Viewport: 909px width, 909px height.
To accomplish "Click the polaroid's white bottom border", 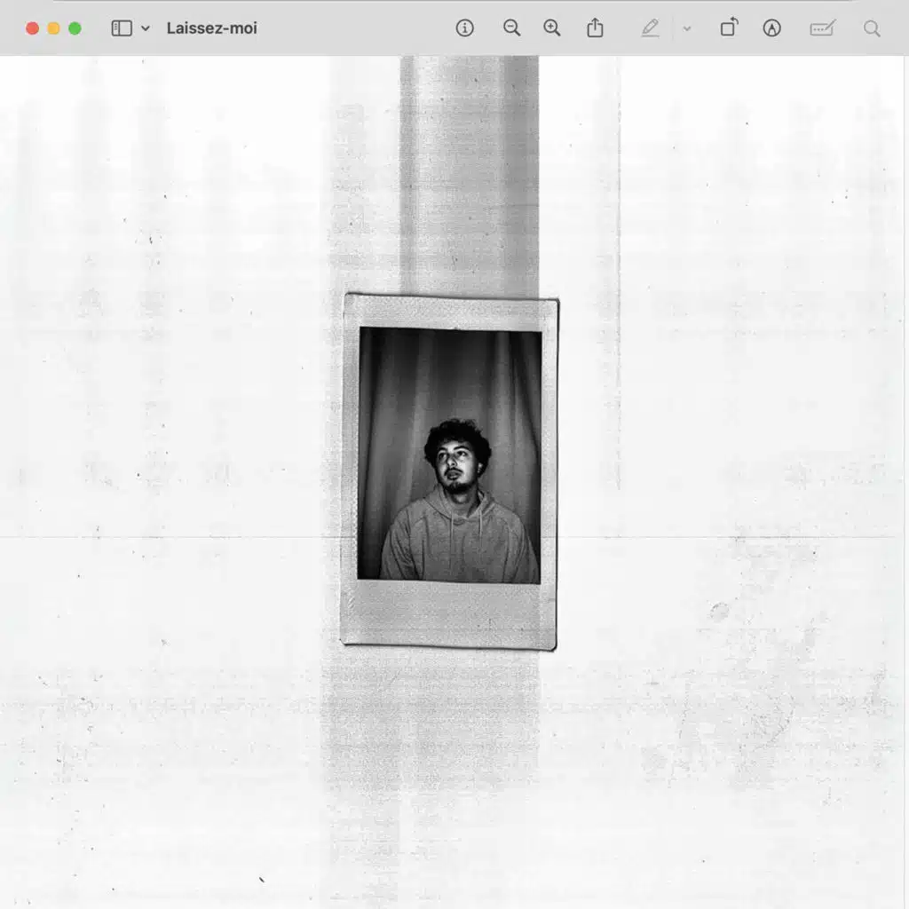I will pos(448,613).
